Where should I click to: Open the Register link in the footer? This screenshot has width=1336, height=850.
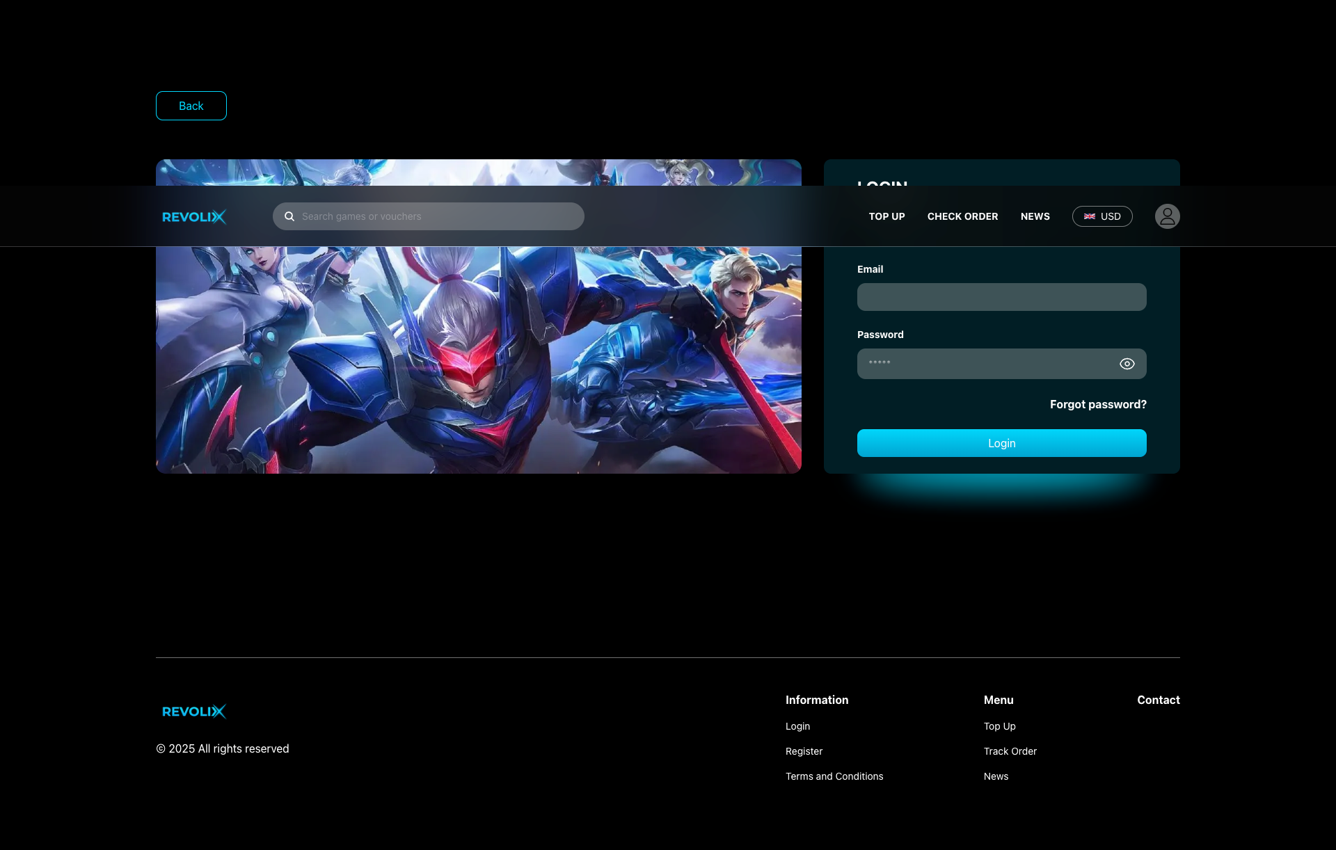(804, 751)
